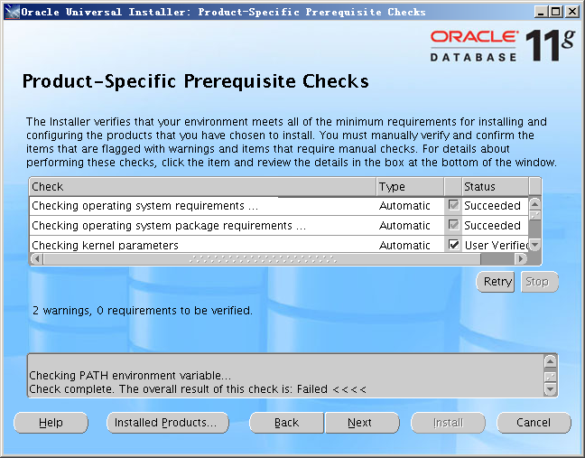The height and width of the screenshot is (458, 585).
Task: Click the operating system package requirements checkbox
Action: tap(453, 225)
